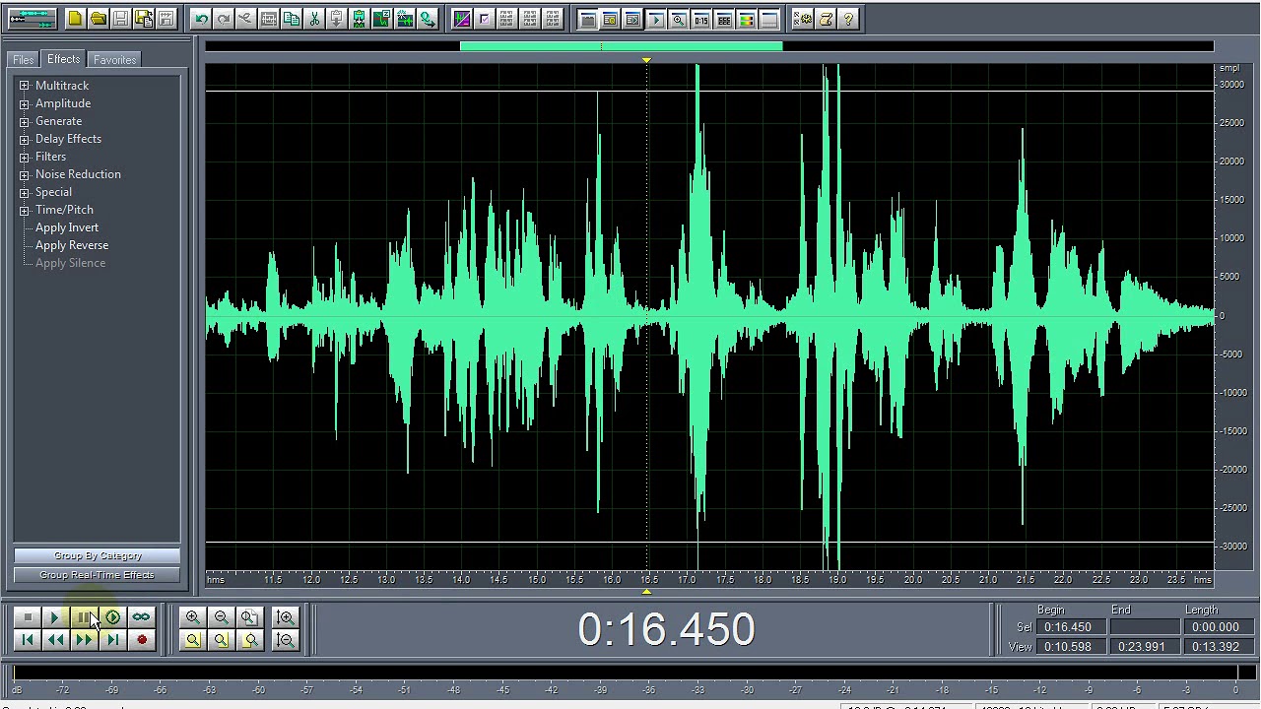Click the magnifier window icon in the top toolbar
This screenshot has width=1261, height=709.
[679, 19]
